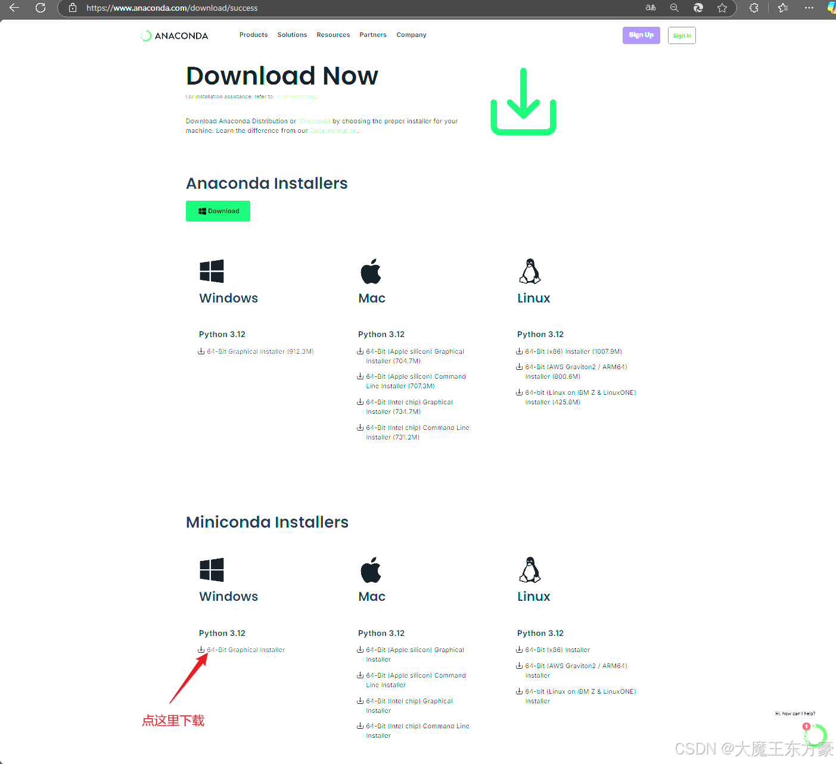Click Windows logo under Miniconda Installers
The width and height of the screenshot is (836, 764).
tap(212, 570)
